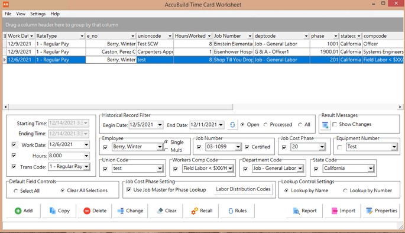Screen dimensions: 405x233
Task: Select the Einstein Elementary row cell
Action: [233, 44]
